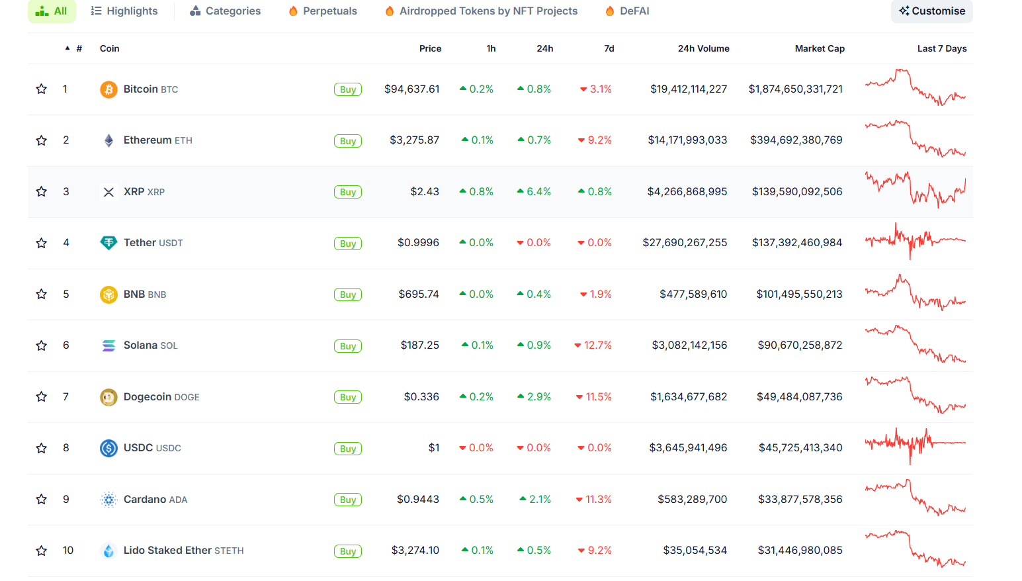
Task: Sort coins by Market Cap header
Action: 820,48
